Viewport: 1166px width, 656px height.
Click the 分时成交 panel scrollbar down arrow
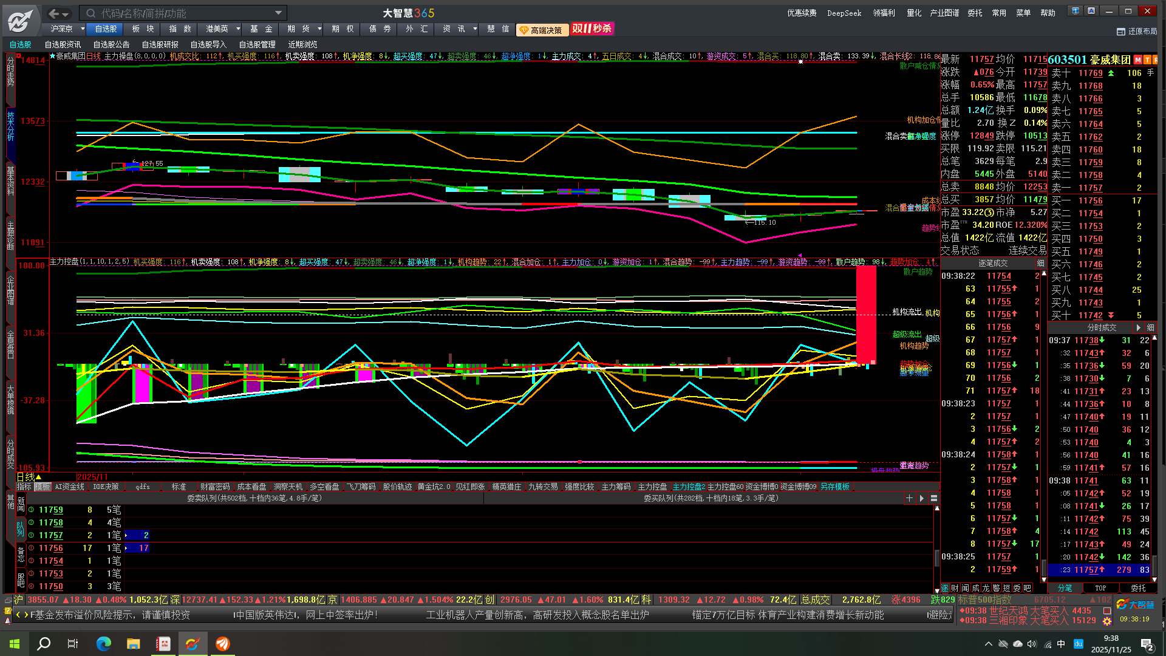click(1154, 579)
